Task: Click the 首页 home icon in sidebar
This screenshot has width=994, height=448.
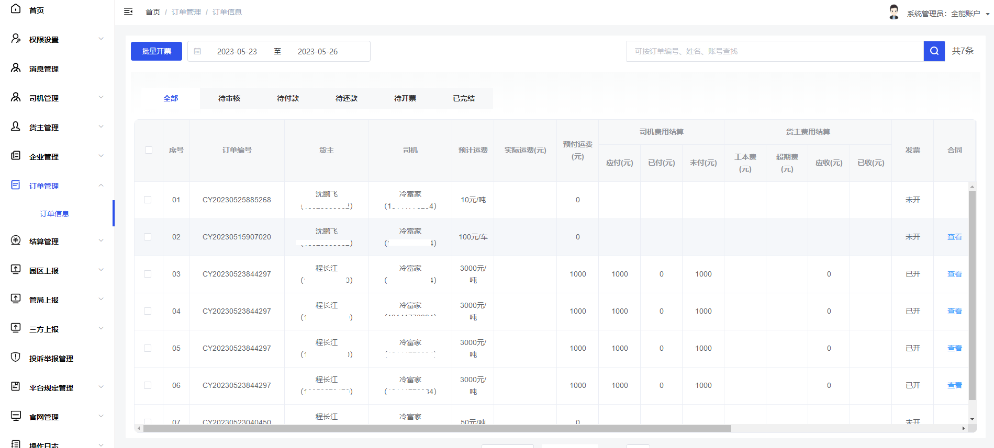Action: [x=16, y=9]
